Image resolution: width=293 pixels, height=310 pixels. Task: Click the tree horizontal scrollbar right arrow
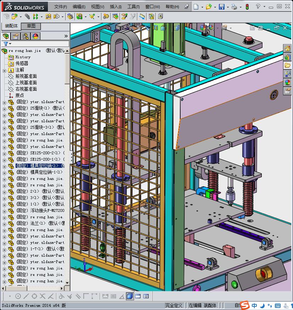[x=62, y=288]
